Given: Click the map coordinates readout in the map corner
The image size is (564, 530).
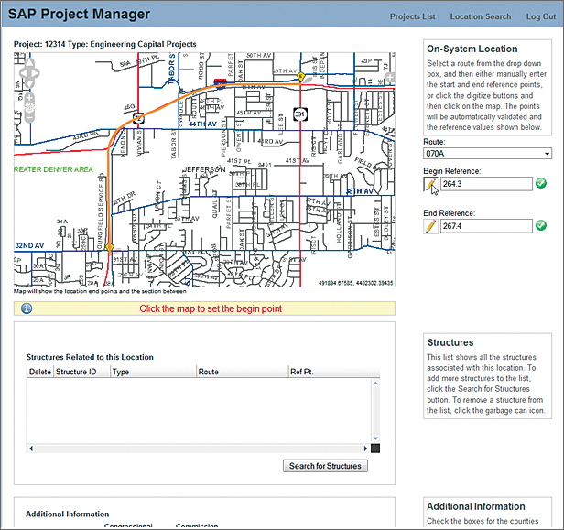Looking at the screenshot, I should (356, 283).
